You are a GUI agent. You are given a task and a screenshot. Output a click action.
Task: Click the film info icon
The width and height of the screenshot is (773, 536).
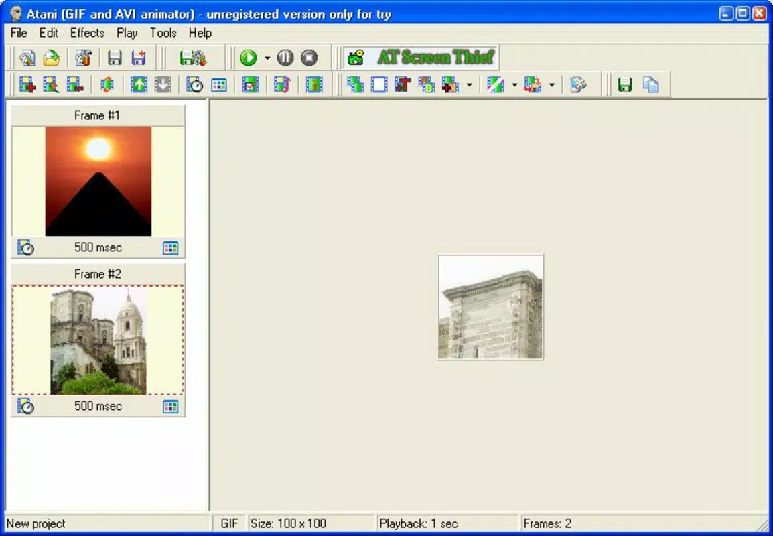[x=314, y=85]
